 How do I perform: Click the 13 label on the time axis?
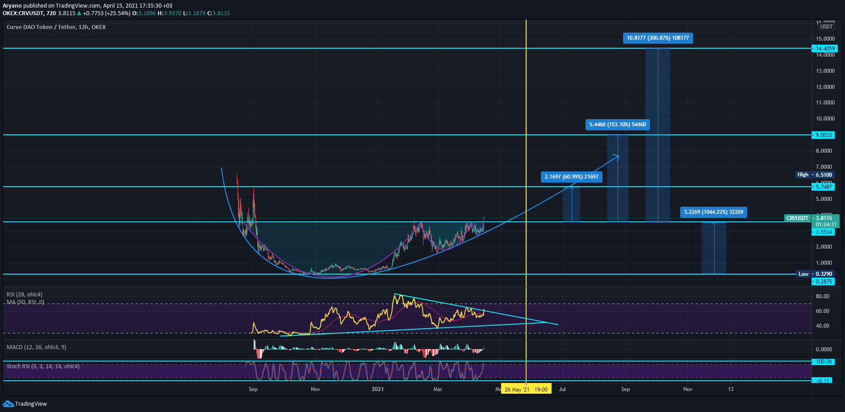[731, 389]
